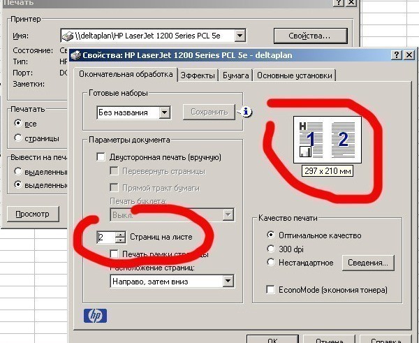The height and width of the screenshot is (343, 419).
Task: Select Оптимальное качество radio button
Action: (x=271, y=235)
